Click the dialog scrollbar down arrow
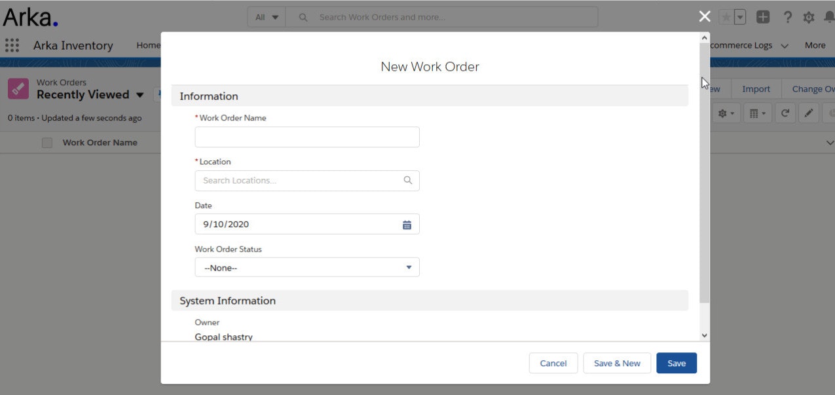835x395 pixels. tap(705, 335)
